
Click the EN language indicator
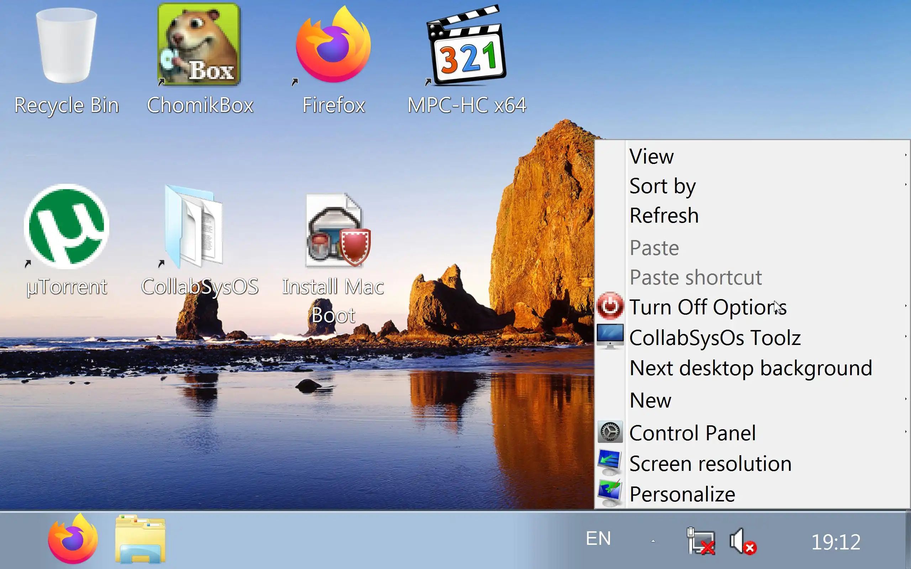(x=598, y=538)
